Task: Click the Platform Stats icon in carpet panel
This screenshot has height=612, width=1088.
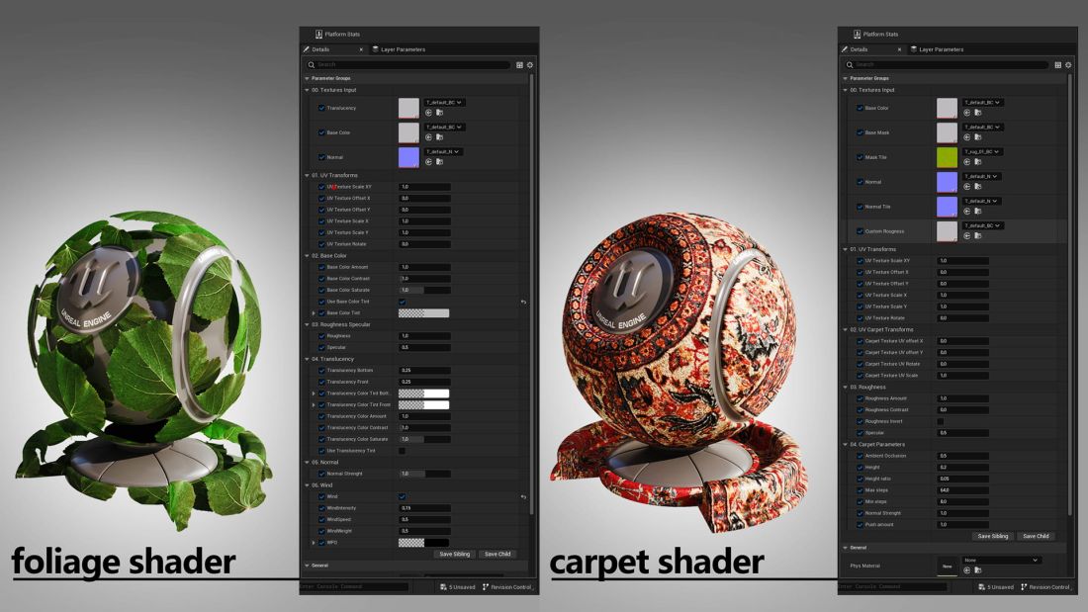Action: (x=857, y=34)
